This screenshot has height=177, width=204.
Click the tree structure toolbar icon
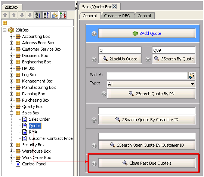pyautogui.click(x=55, y=15)
